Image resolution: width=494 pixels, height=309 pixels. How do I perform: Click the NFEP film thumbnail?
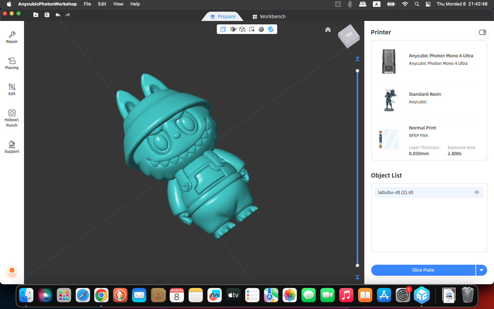click(389, 139)
